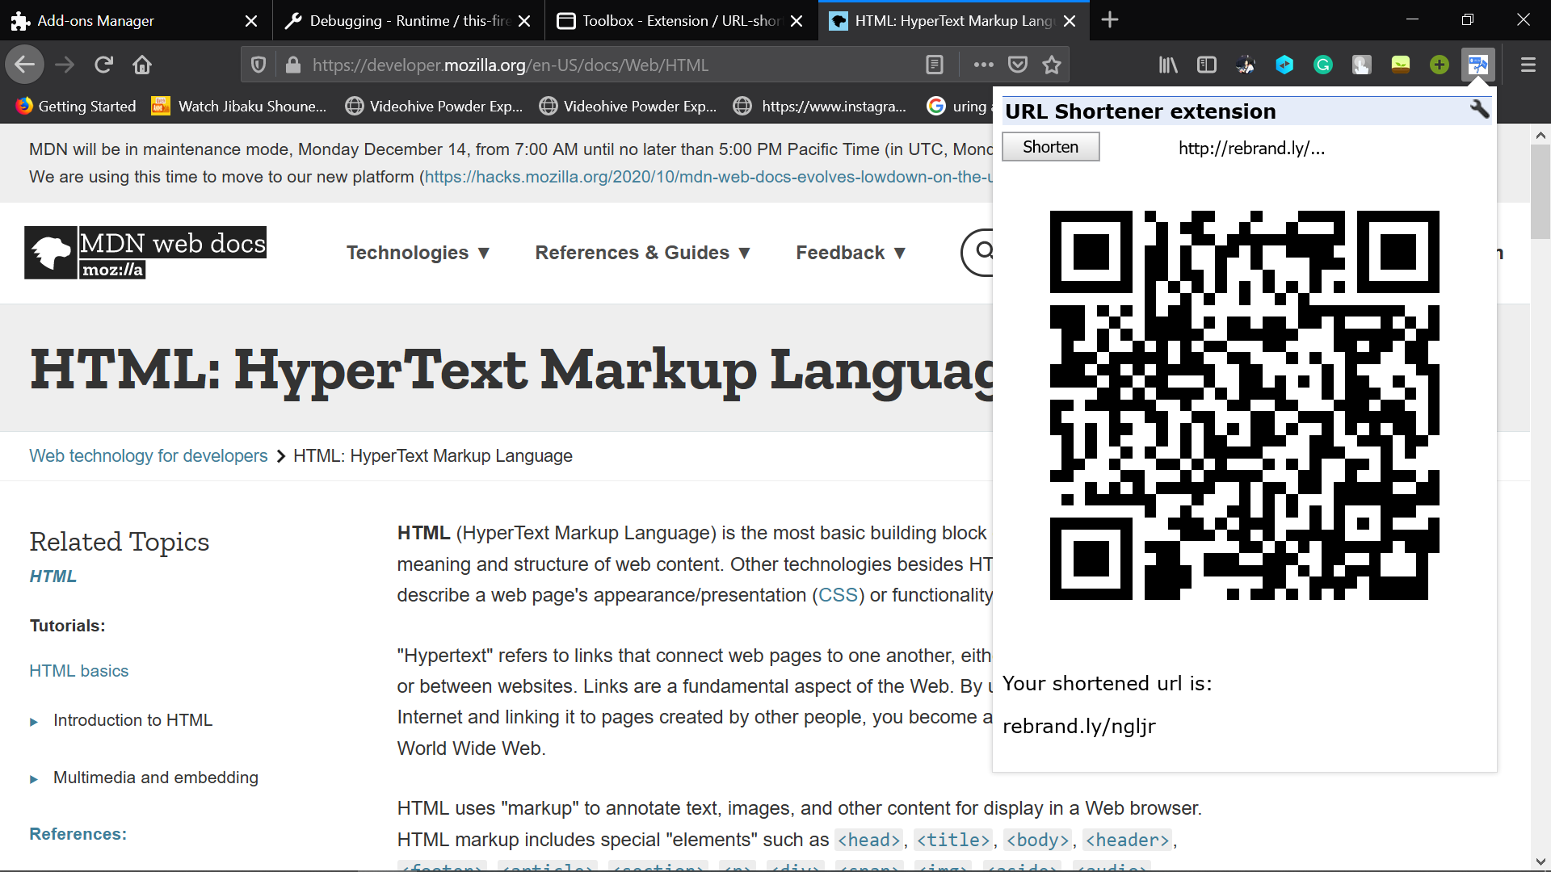Toggle Reader View icon in address bar
This screenshot has width=1551, height=872.
pos(935,65)
